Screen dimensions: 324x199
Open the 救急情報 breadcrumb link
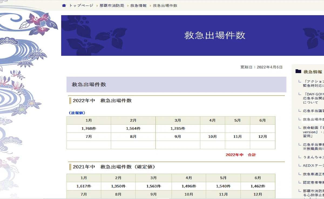tap(138, 5)
